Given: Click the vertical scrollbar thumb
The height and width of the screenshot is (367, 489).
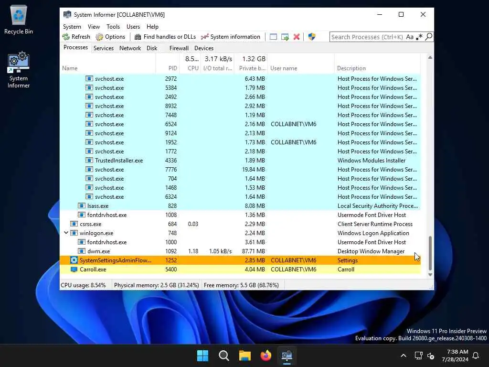Looking at the screenshot, I should 430,253.
